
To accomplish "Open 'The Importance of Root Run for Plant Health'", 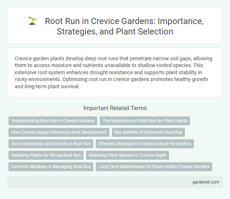I will coord(145,121).
